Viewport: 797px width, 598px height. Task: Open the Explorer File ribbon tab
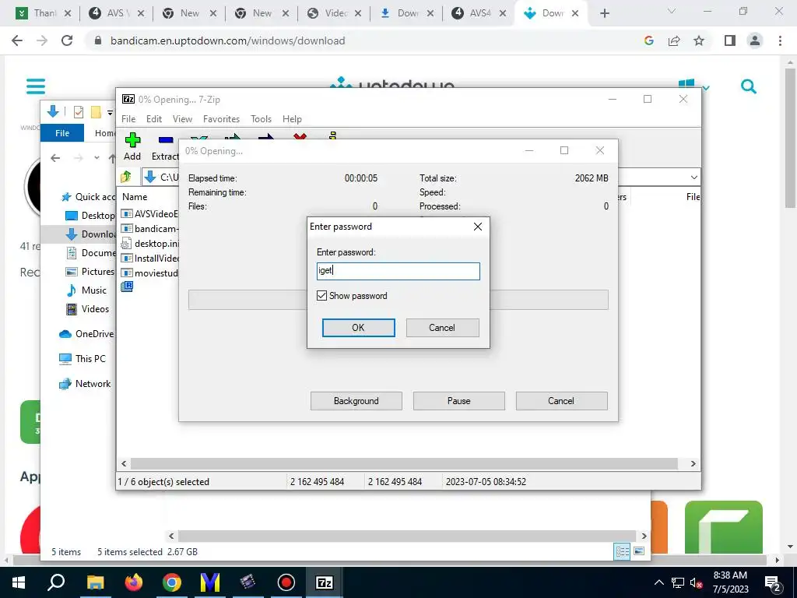pyautogui.click(x=62, y=133)
